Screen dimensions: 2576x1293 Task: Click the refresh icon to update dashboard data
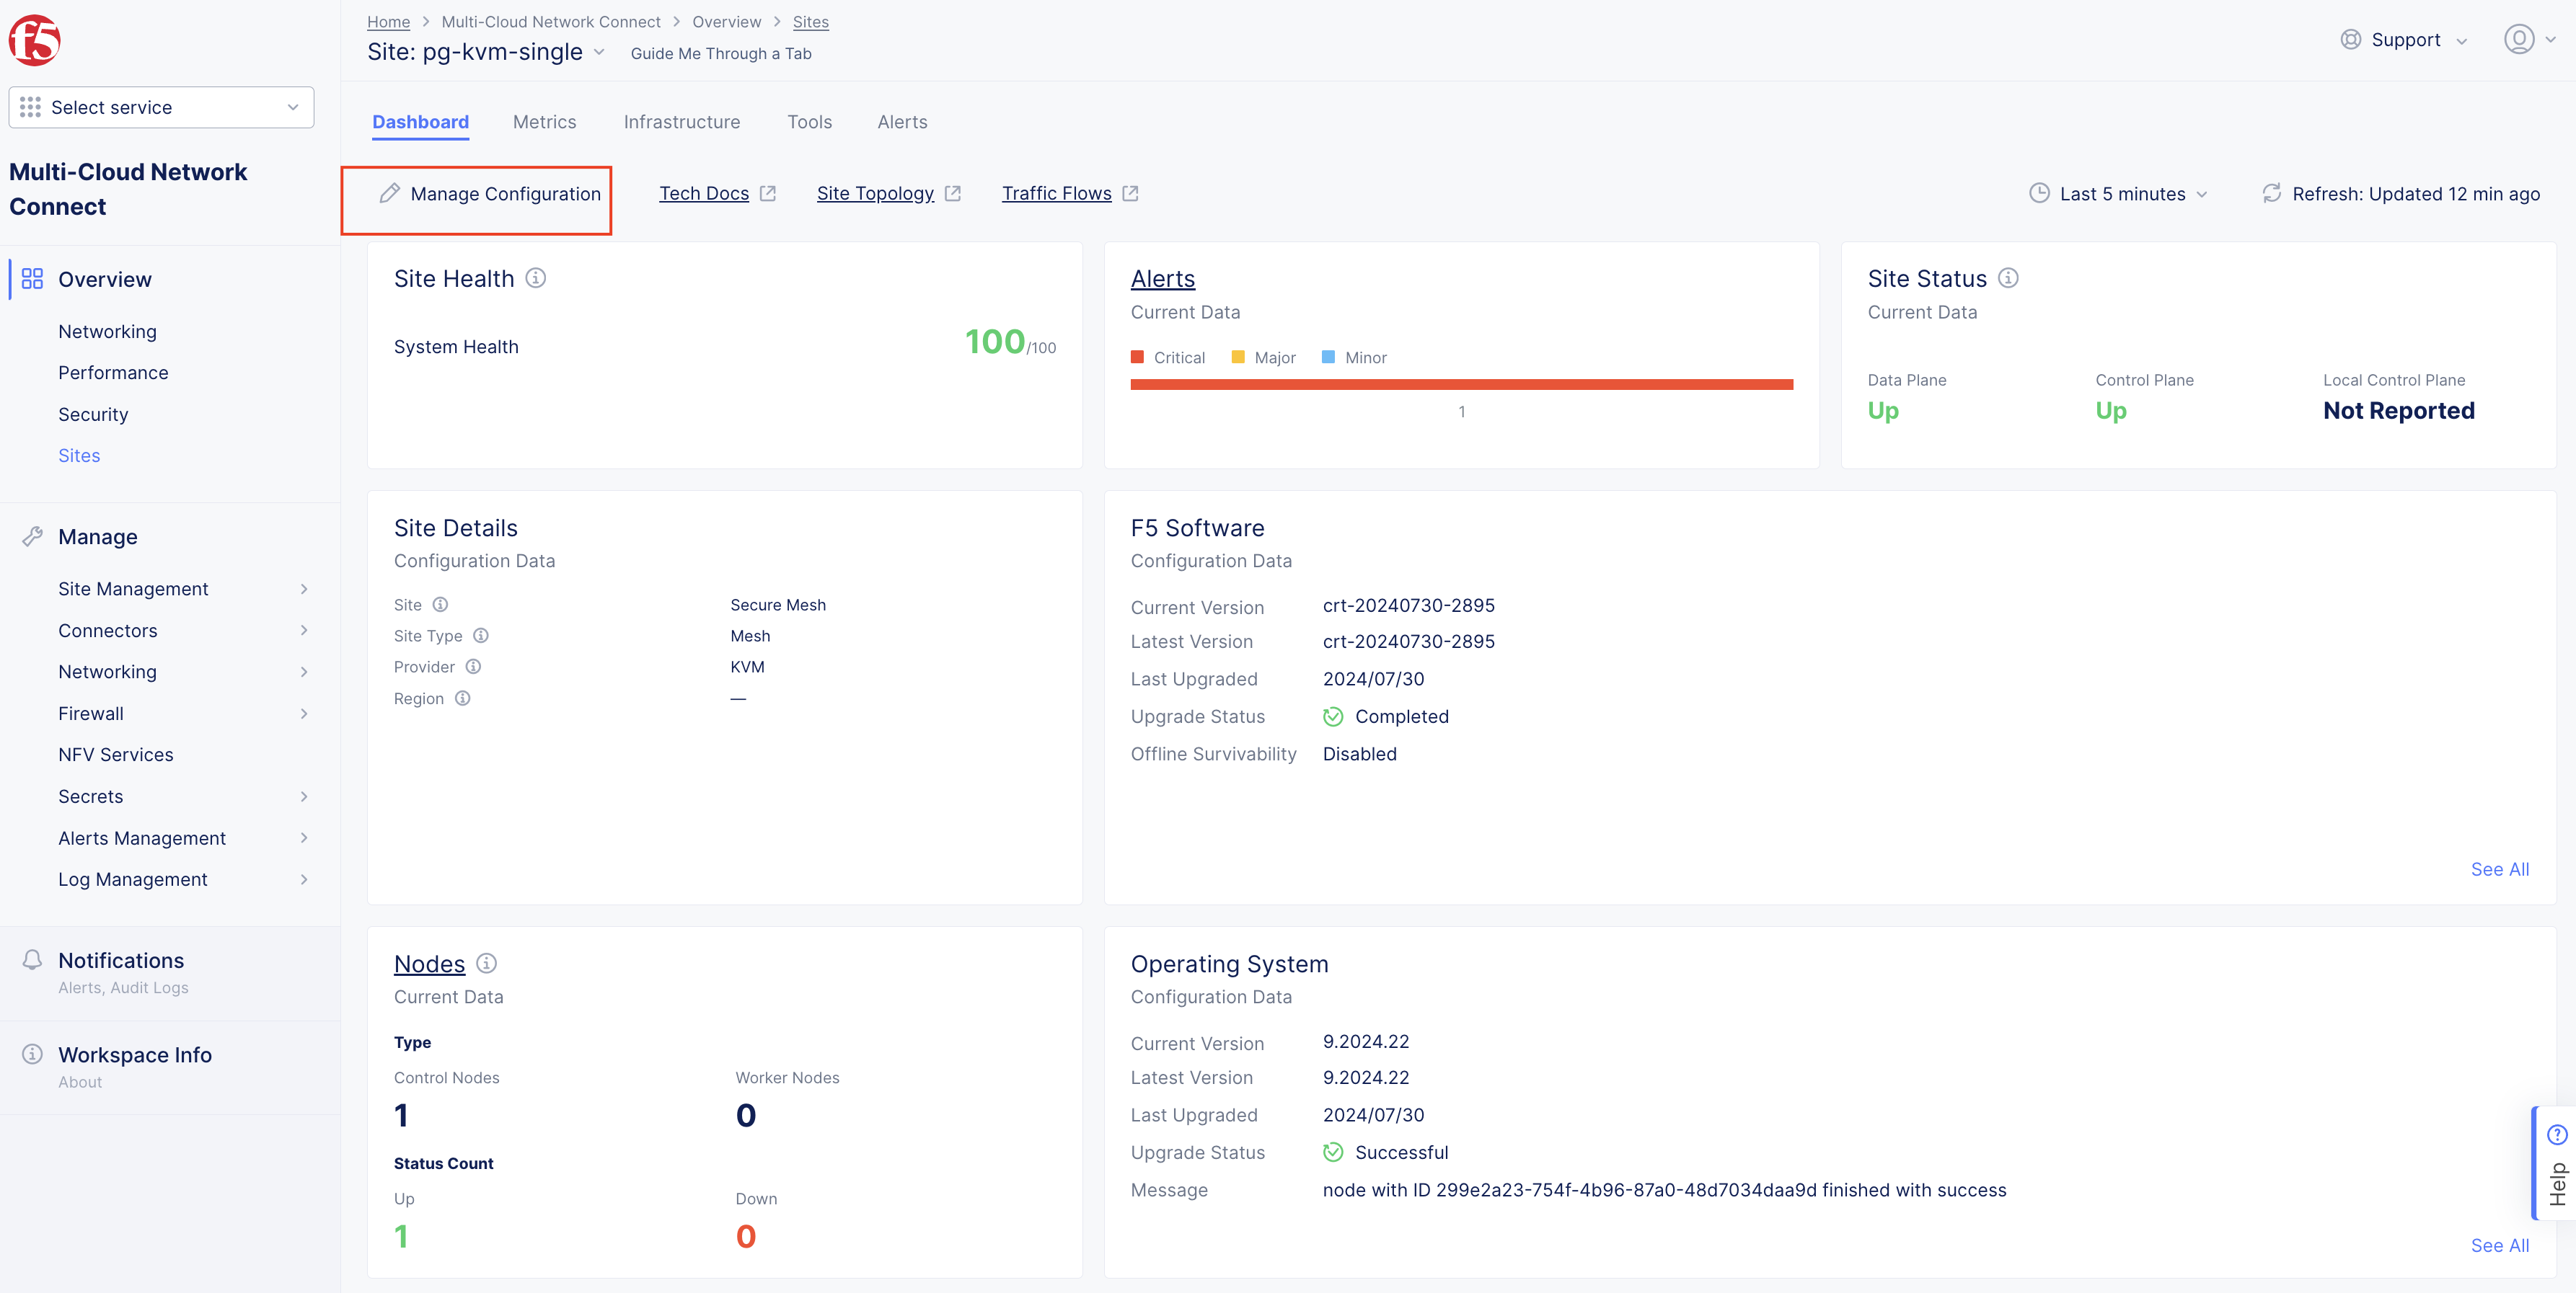(2271, 194)
